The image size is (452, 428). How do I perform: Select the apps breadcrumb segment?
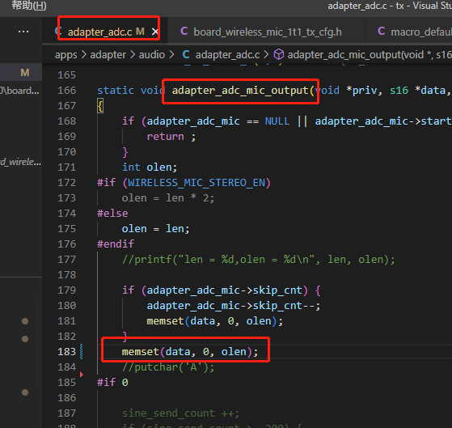66,55
